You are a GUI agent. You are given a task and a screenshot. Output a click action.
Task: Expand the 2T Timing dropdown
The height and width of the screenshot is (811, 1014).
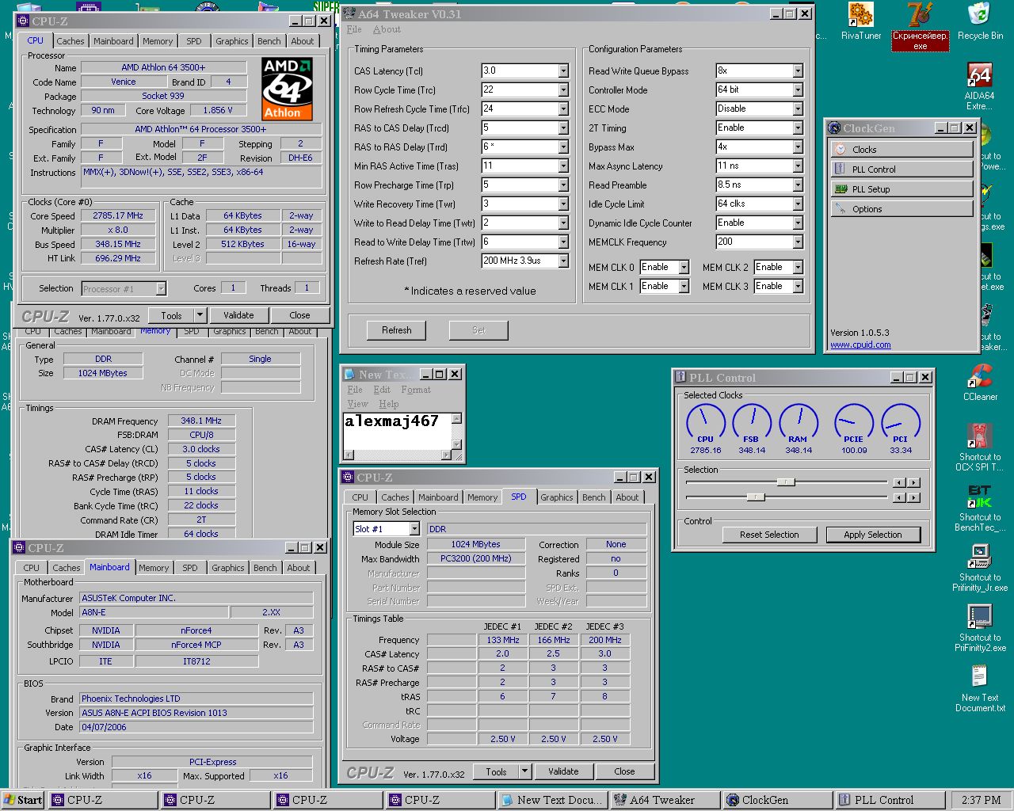click(x=798, y=128)
